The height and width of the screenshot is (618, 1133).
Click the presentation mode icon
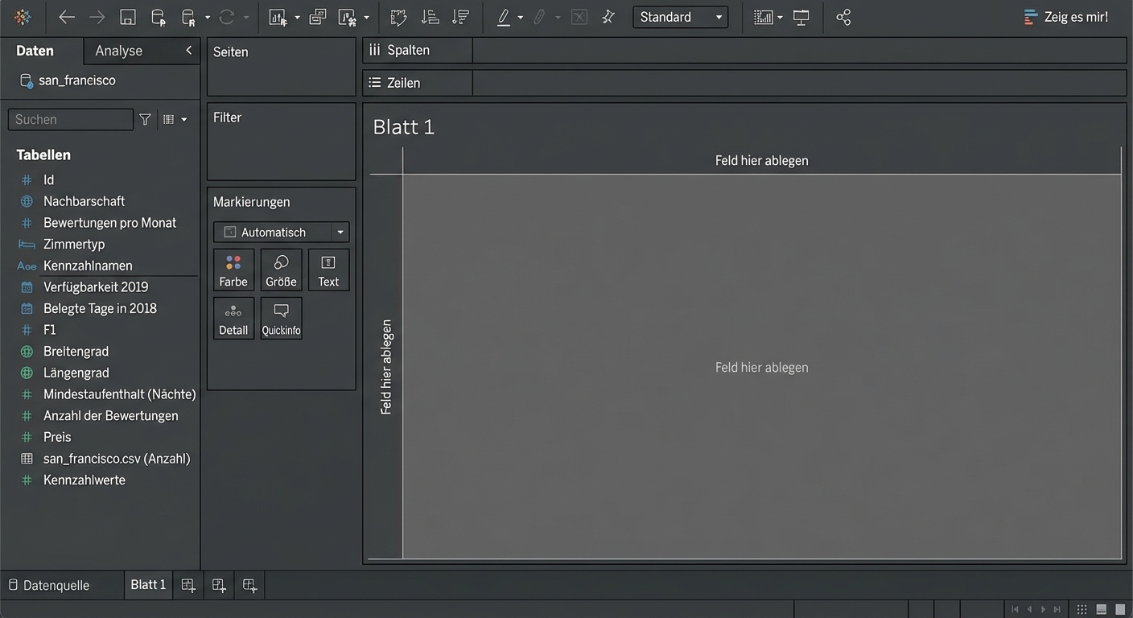801,18
